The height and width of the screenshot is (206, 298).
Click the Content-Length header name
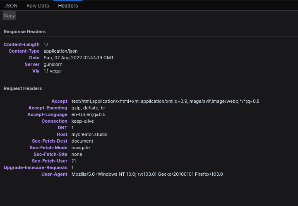[x=22, y=44]
